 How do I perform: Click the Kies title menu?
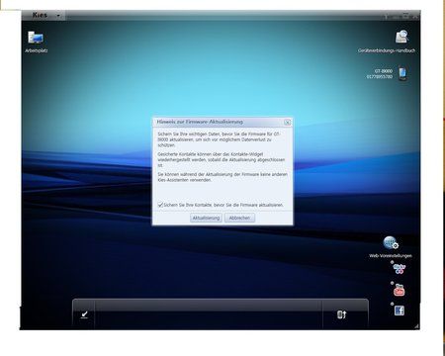40,15
